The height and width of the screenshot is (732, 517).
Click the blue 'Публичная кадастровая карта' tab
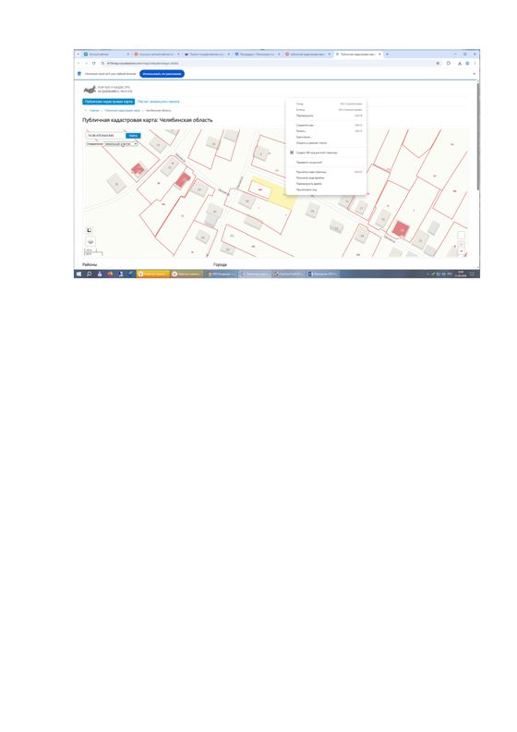point(109,102)
